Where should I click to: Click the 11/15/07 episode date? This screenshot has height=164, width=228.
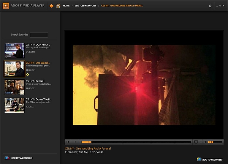[30, 88]
